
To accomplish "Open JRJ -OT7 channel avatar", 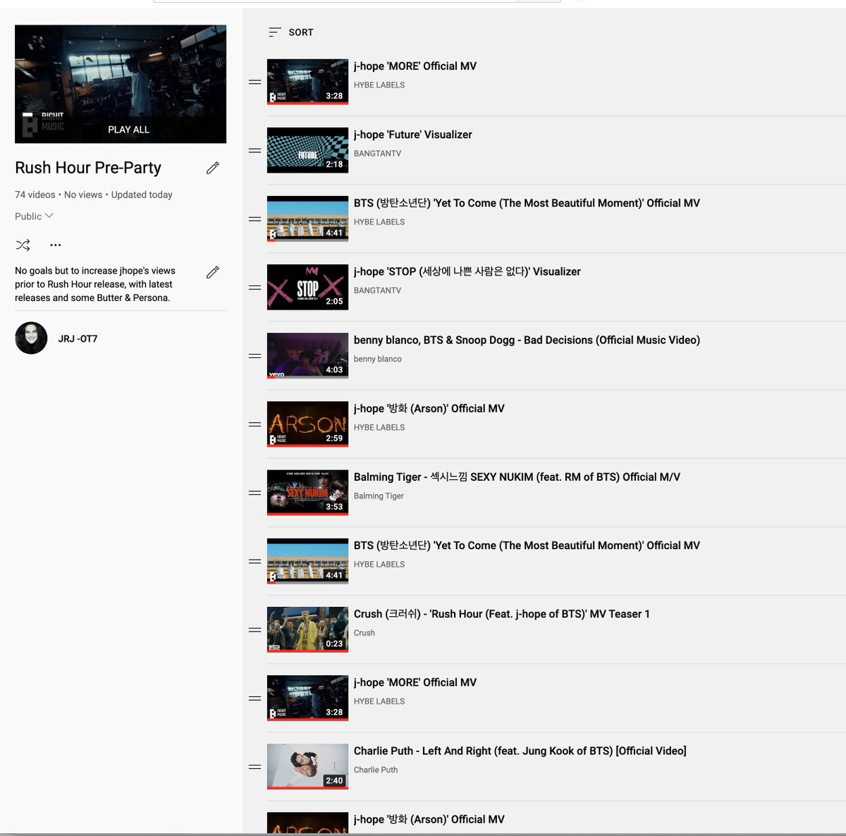I will point(31,338).
